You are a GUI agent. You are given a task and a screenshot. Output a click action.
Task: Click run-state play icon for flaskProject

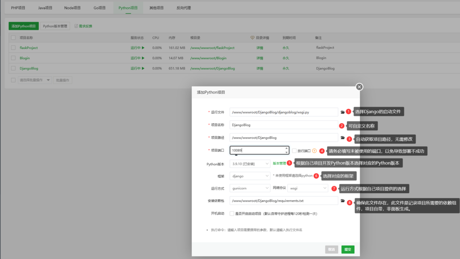(143, 47)
